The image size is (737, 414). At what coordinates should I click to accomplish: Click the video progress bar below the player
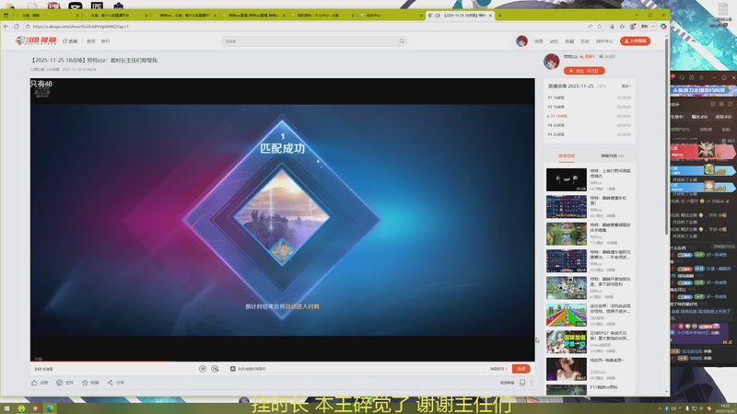283,362
